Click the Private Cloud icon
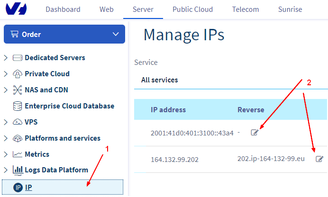 tap(18, 74)
